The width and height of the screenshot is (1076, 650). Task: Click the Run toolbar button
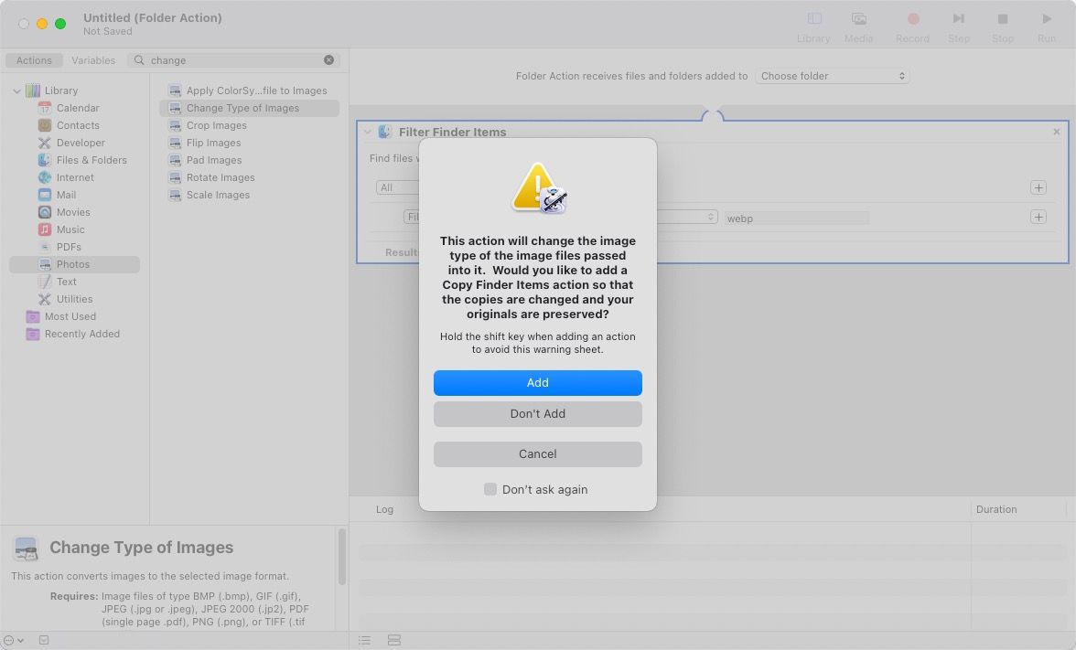[1047, 26]
